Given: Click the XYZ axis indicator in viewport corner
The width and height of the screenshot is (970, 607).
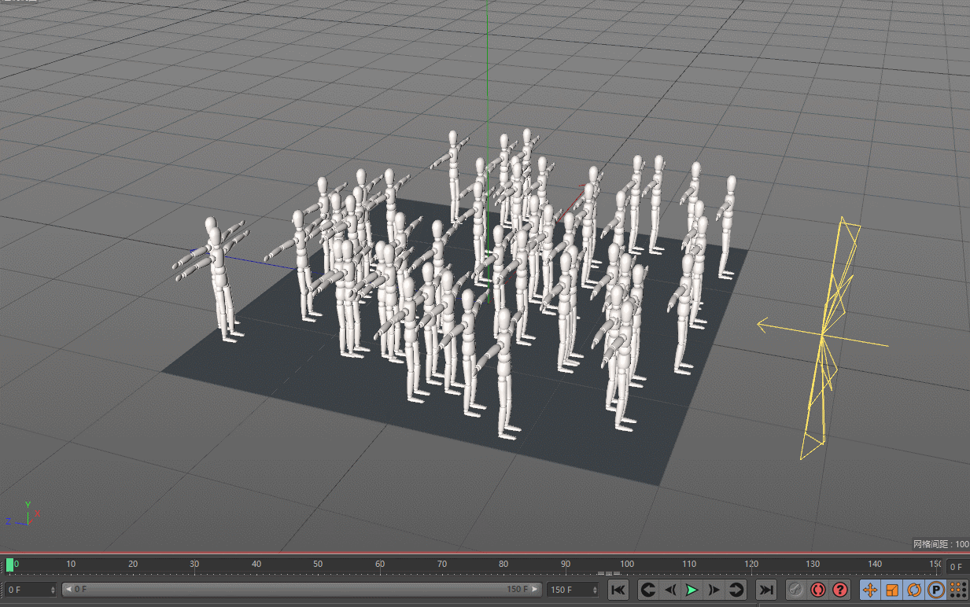Looking at the screenshot, I should [x=23, y=514].
